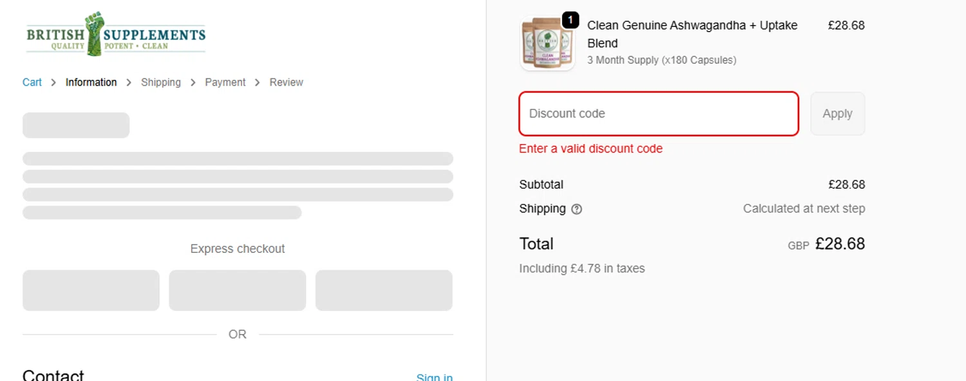The height and width of the screenshot is (381, 966).
Task: Click the 'Enter a valid discount code' error
Action: click(x=591, y=149)
